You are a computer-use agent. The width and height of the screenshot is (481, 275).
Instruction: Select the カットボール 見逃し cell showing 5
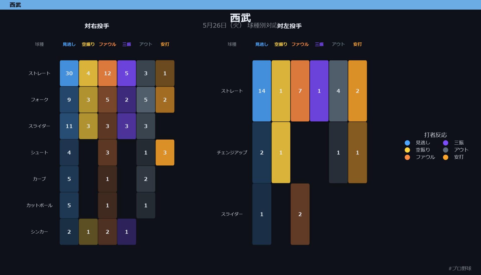coord(69,205)
